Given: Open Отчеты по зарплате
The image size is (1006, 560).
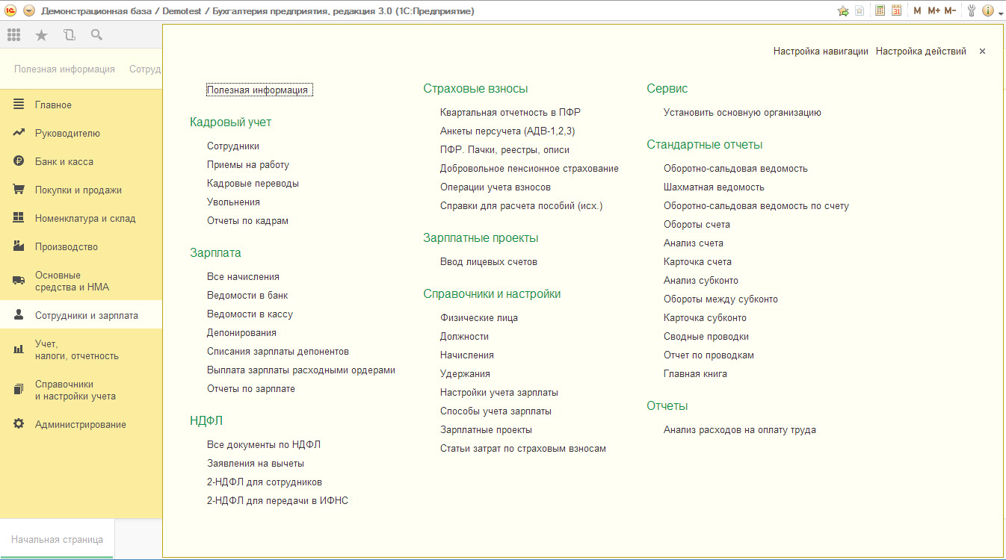Looking at the screenshot, I should click(251, 389).
